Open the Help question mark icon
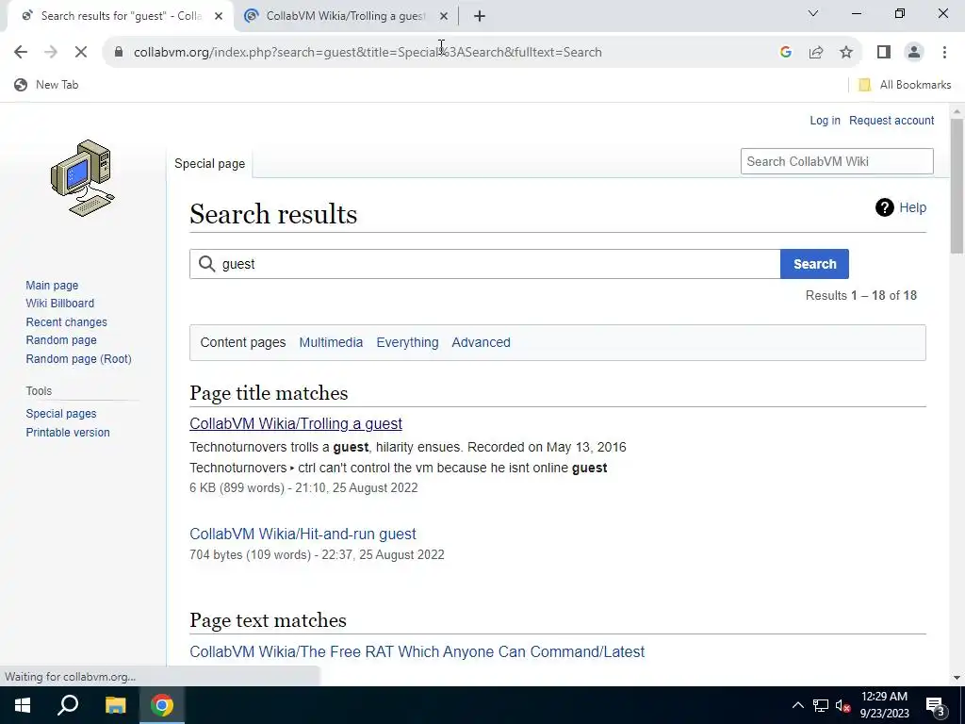 tap(884, 208)
